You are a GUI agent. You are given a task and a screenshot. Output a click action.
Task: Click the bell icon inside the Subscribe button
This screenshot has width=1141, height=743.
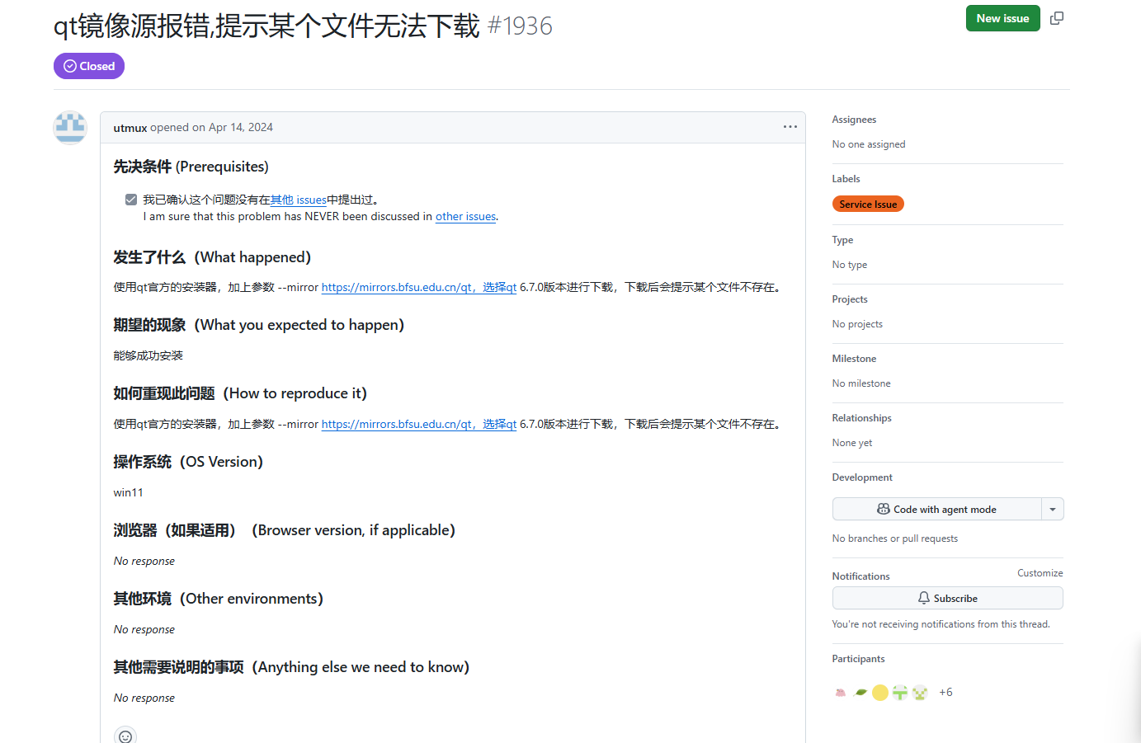[x=922, y=598]
